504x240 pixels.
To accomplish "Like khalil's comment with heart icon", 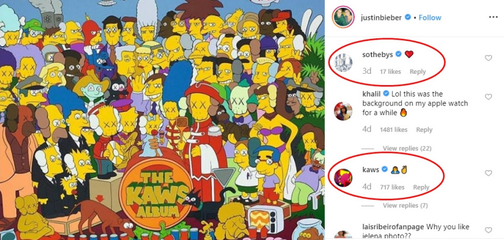I will tap(488, 97).
